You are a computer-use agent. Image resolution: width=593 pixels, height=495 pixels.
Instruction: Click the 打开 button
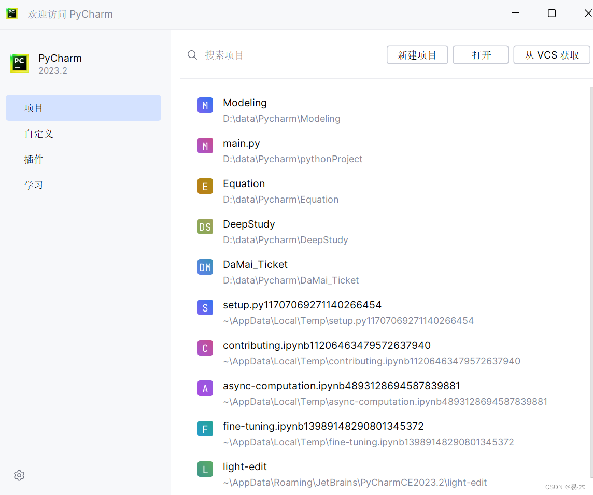click(481, 55)
